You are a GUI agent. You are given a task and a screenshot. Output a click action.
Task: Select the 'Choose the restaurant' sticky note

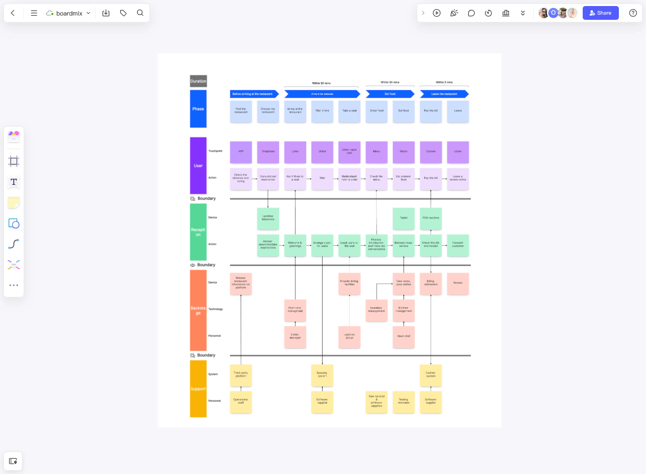268,112
